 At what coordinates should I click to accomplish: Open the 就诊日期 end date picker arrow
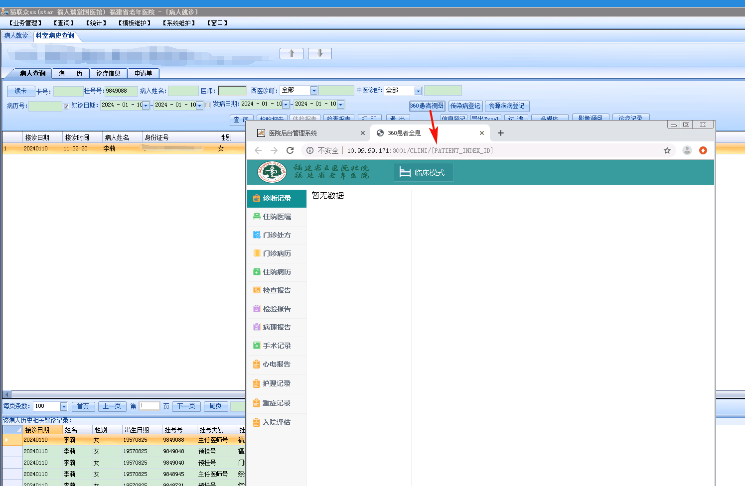(200, 105)
